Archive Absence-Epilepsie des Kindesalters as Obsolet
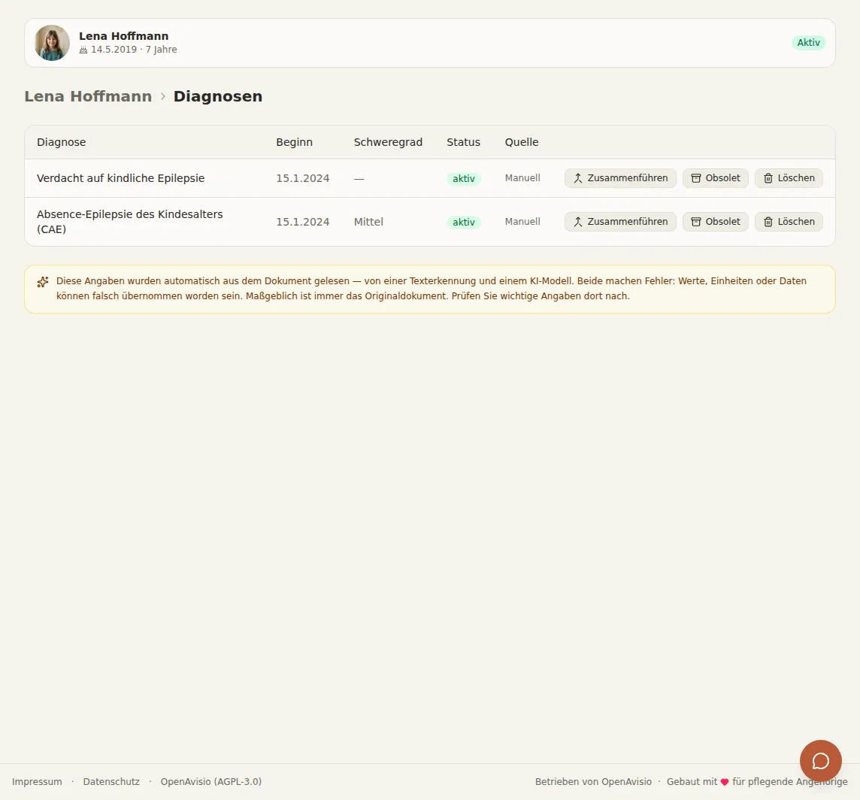 [715, 222]
